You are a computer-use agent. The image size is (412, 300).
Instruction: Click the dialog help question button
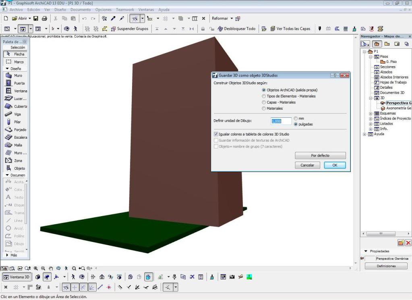[x=335, y=75]
